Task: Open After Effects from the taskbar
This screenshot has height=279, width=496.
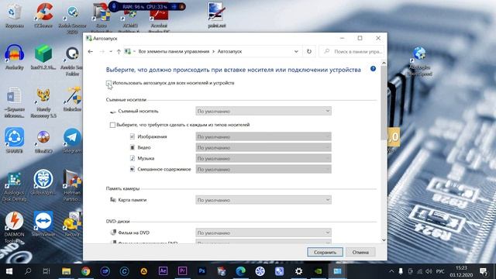Action: pyautogui.click(x=163, y=271)
